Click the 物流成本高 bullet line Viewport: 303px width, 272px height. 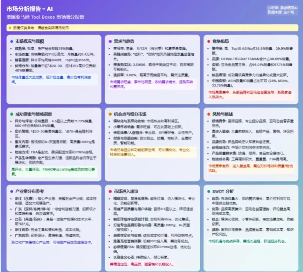click(x=250, y=159)
